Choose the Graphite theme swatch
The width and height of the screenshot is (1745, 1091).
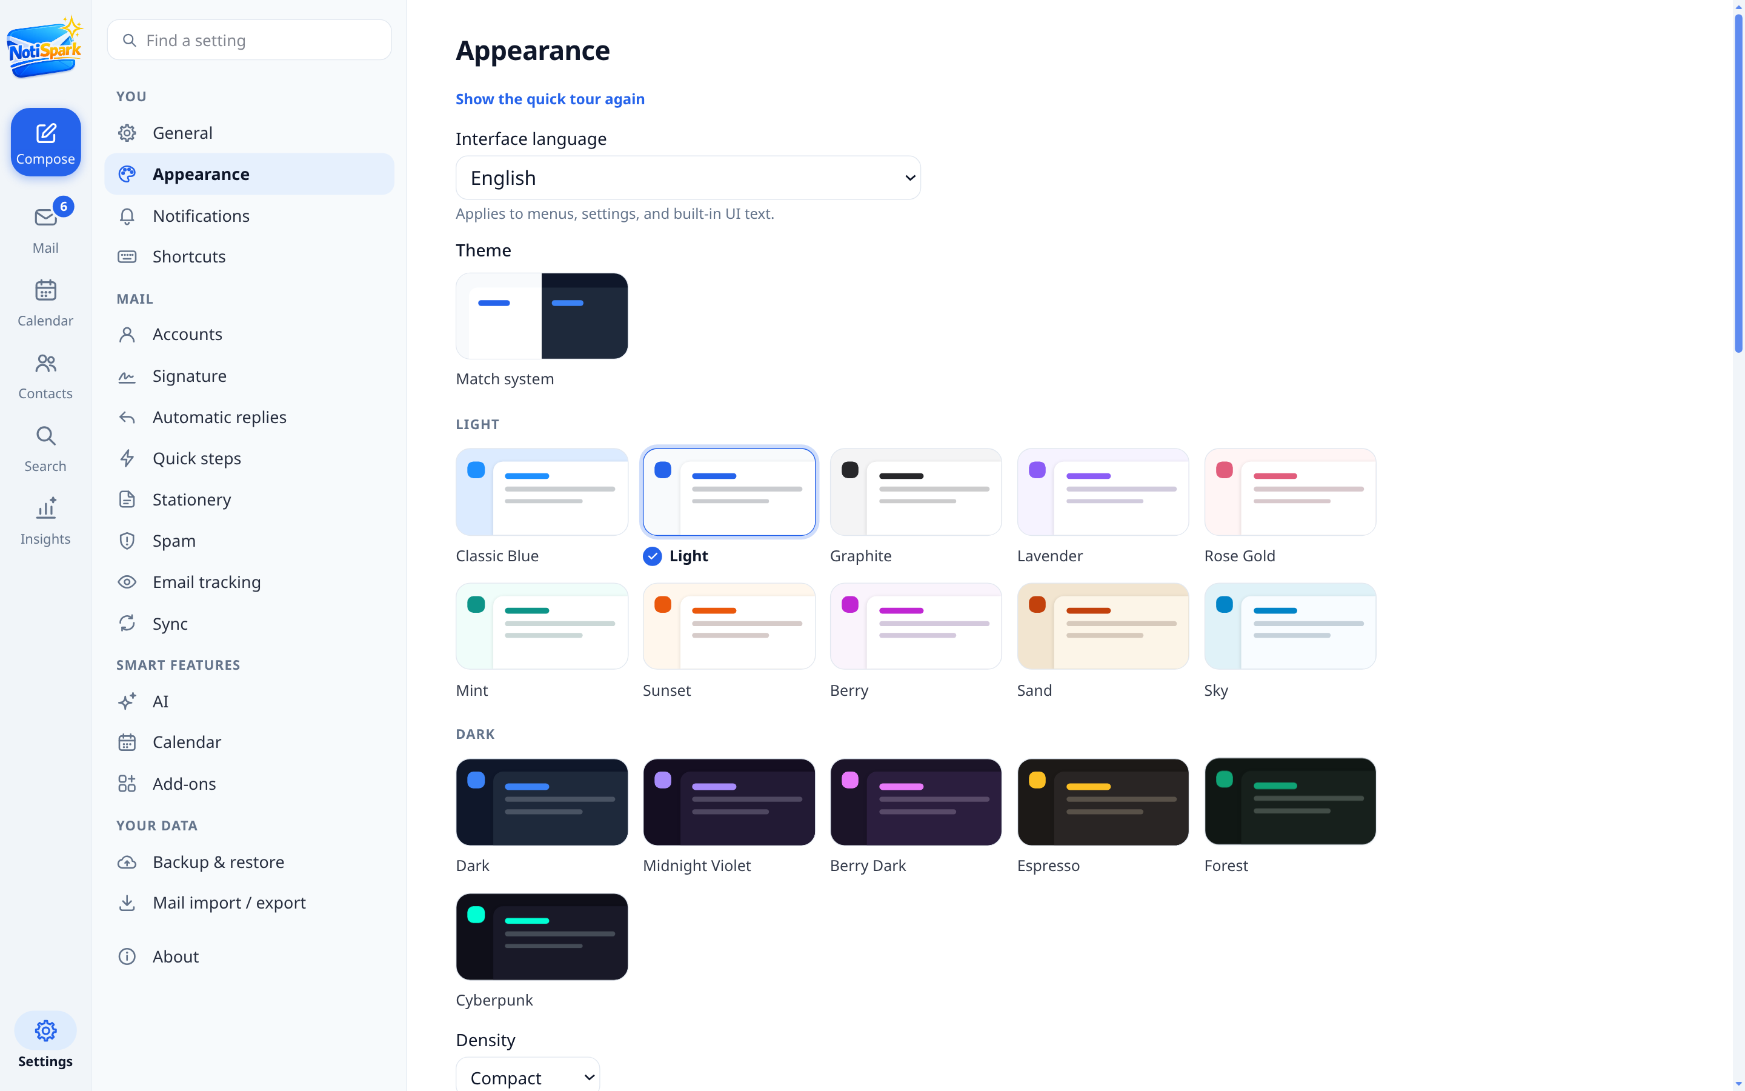point(916,492)
